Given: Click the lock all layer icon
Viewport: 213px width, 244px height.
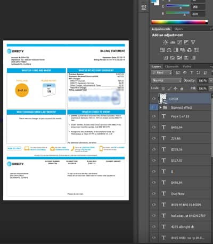Looking at the screenshot, I should click(182, 88).
